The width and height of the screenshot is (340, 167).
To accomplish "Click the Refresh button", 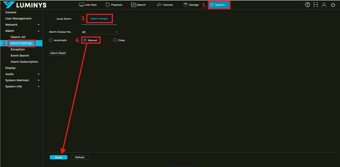I will [80, 158].
